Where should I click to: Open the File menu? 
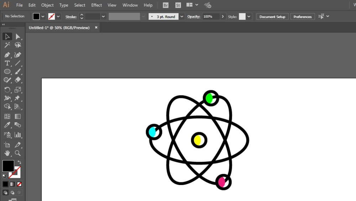click(20, 5)
